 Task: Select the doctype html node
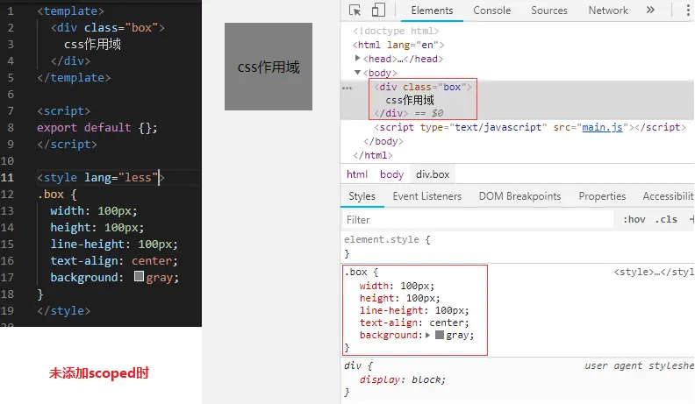coord(396,31)
